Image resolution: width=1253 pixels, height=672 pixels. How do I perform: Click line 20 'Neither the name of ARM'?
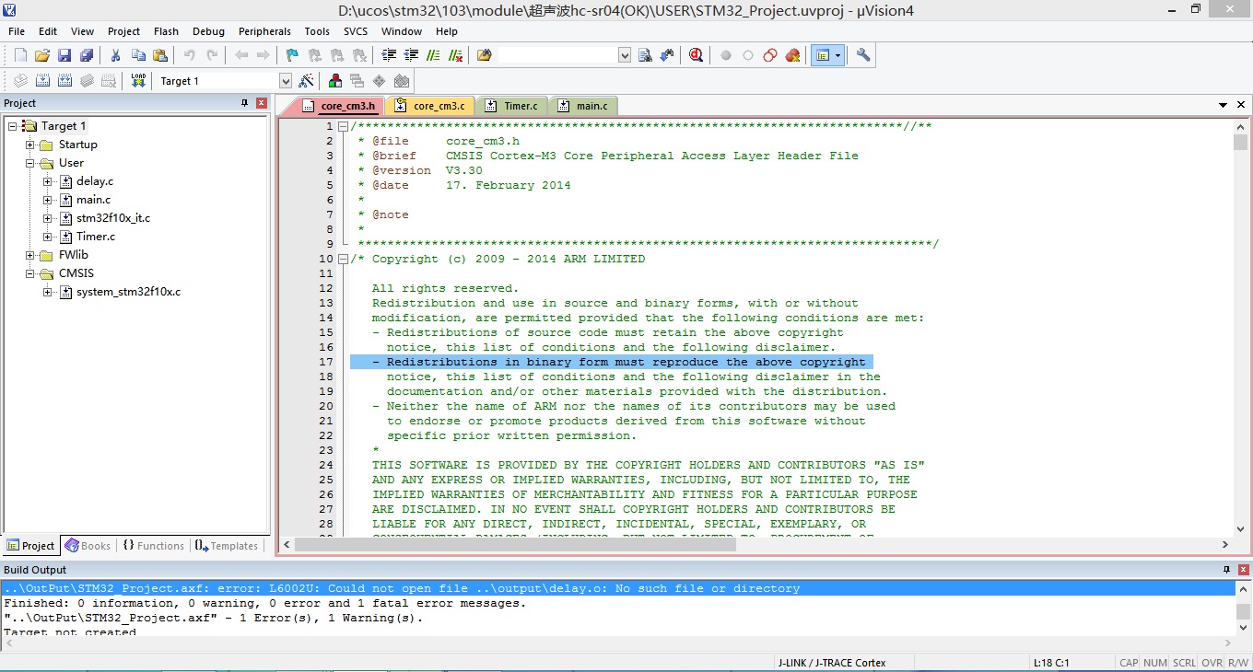pos(634,406)
